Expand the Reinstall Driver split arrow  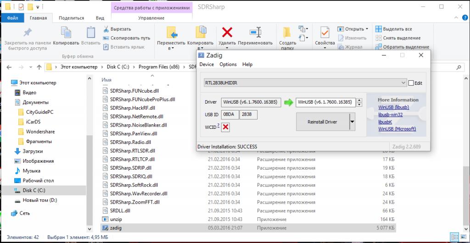(x=352, y=122)
